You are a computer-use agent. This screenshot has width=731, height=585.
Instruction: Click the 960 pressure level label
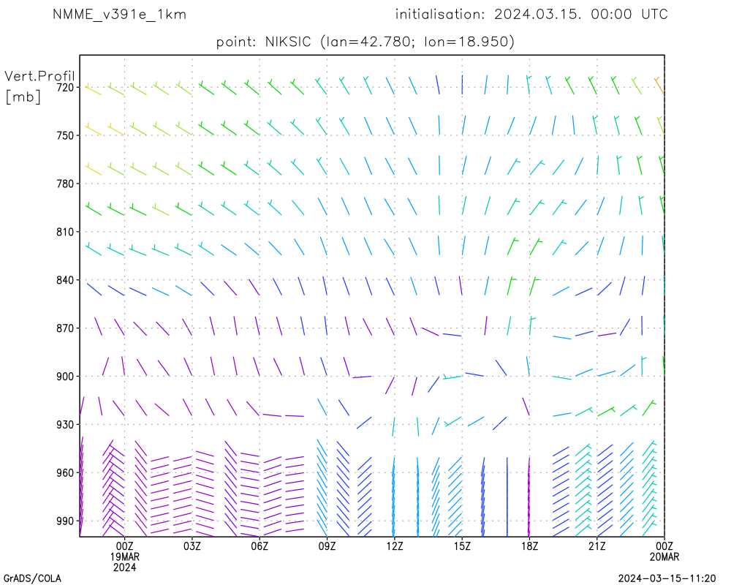click(66, 473)
